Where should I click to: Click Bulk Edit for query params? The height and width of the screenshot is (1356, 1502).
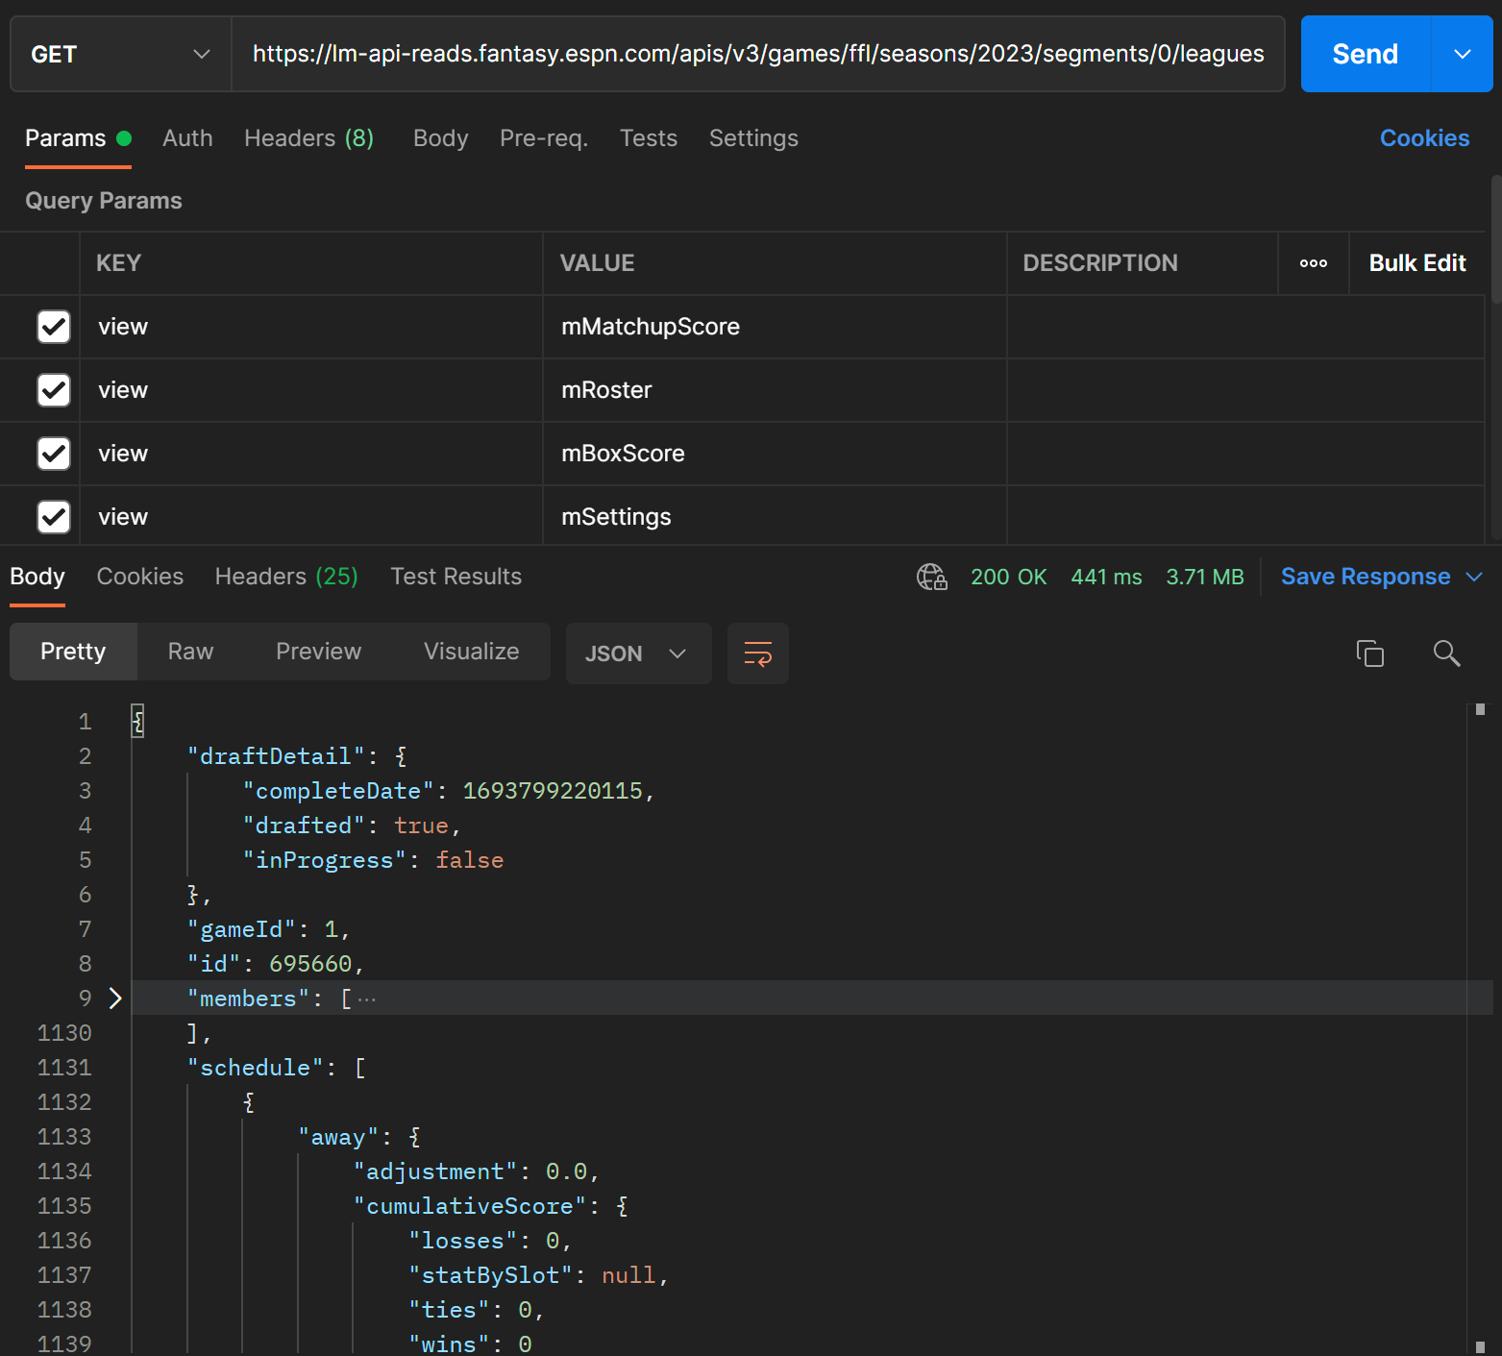point(1416,263)
